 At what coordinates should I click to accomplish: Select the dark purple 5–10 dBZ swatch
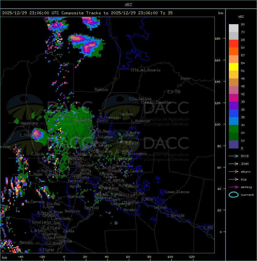pos(234,144)
